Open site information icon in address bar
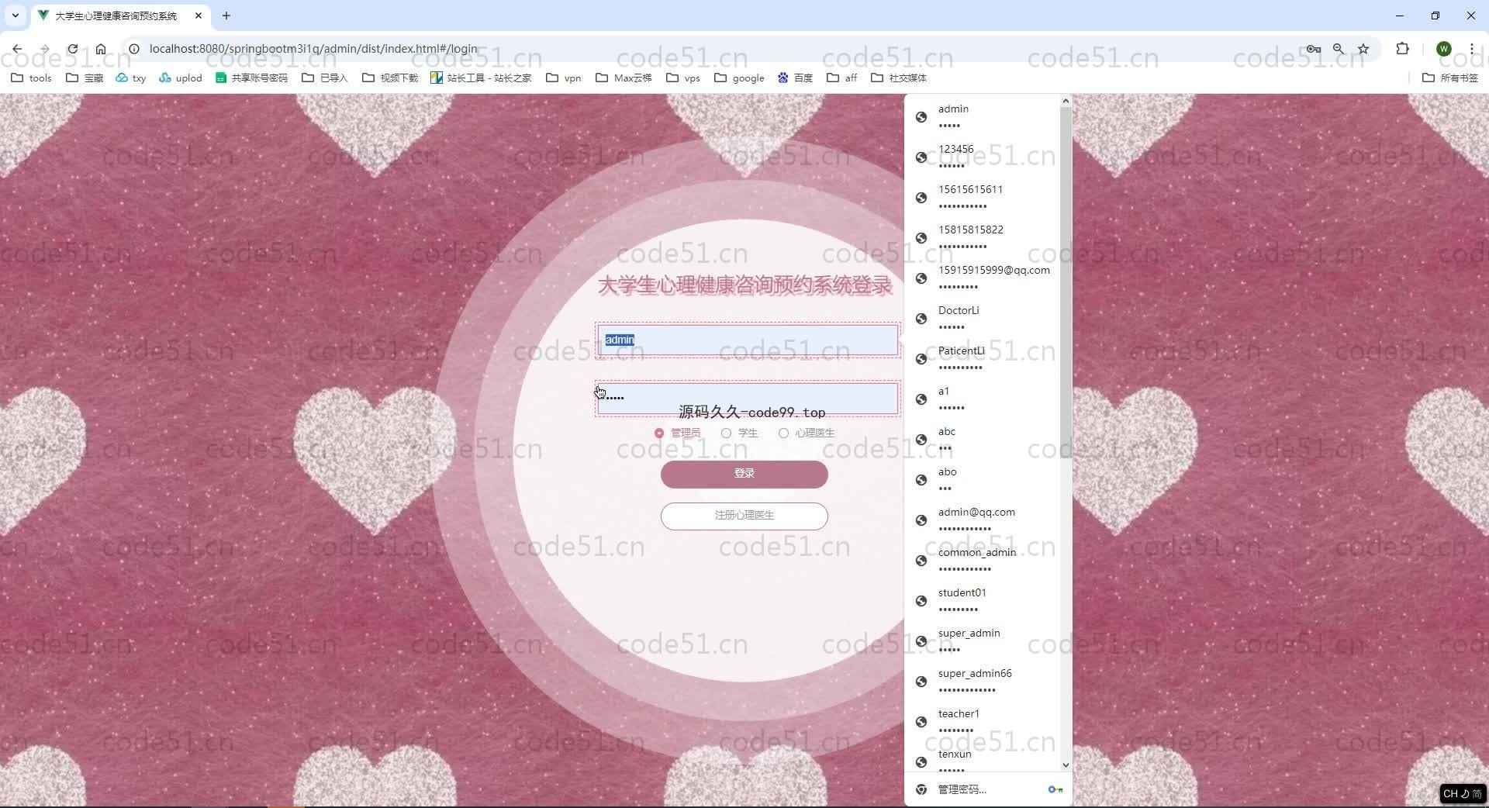Image resolution: width=1489 pixels, height=808 pixels. coord(133,49)
